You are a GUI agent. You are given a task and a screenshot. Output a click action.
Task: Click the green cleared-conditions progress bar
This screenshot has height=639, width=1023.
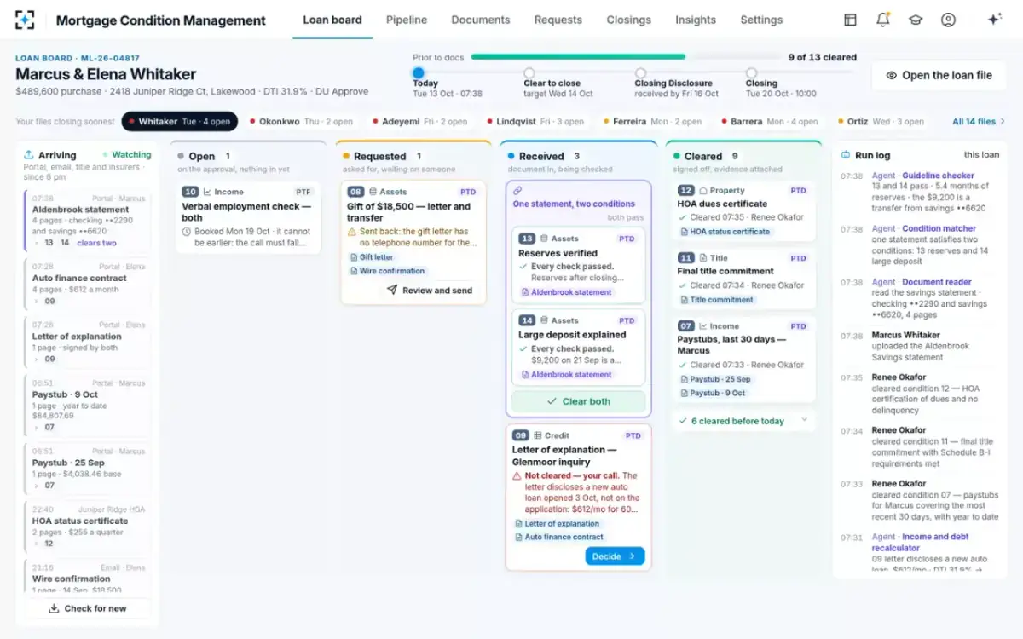[578, 57]
